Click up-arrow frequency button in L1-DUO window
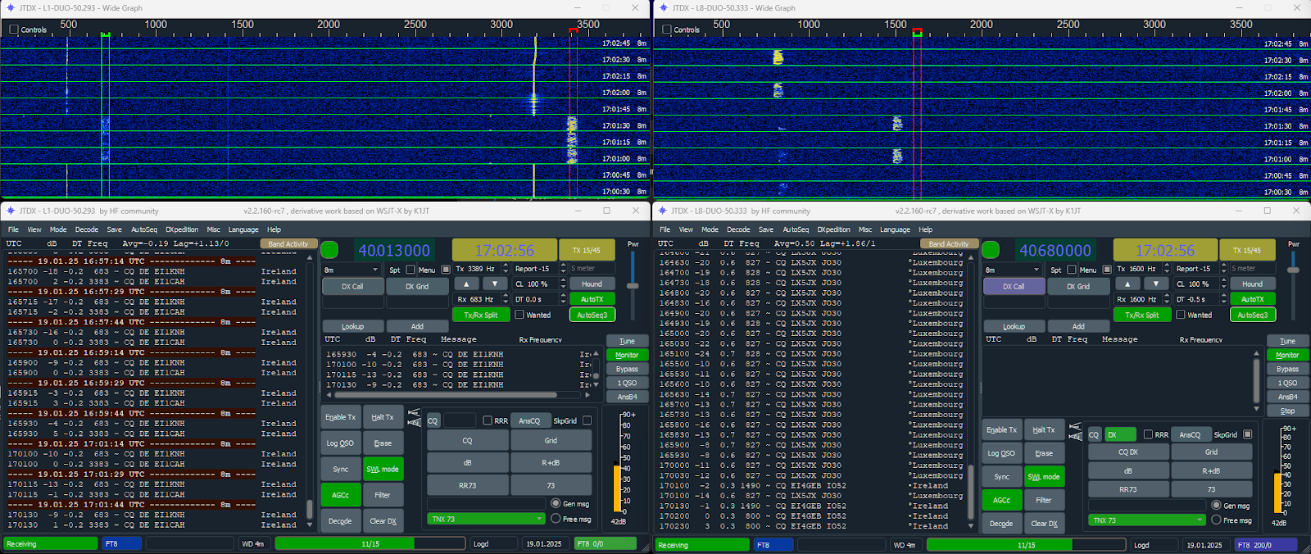The height and width of the screenshot is (554, 1311). 466,284
